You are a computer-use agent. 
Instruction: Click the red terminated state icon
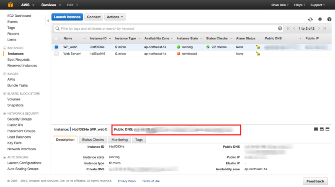tap(178, 54)
